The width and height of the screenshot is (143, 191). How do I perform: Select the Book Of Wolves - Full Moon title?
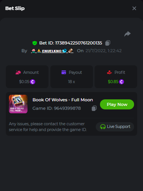click(63, 100)
